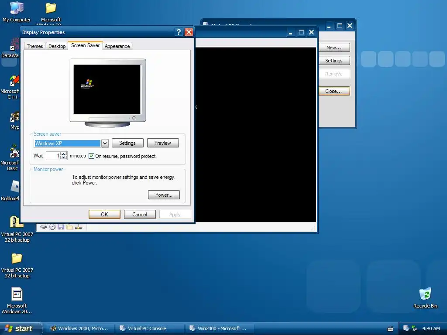
Task: Click the CD drive icon in VM status bar
Action: coord(52,227)
